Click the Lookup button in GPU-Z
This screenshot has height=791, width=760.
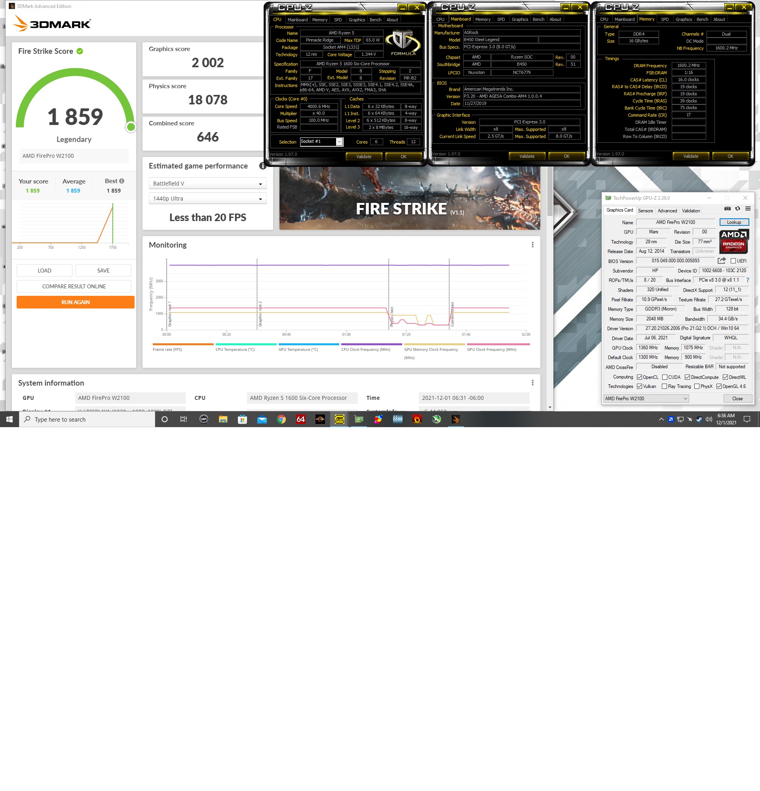734,222
